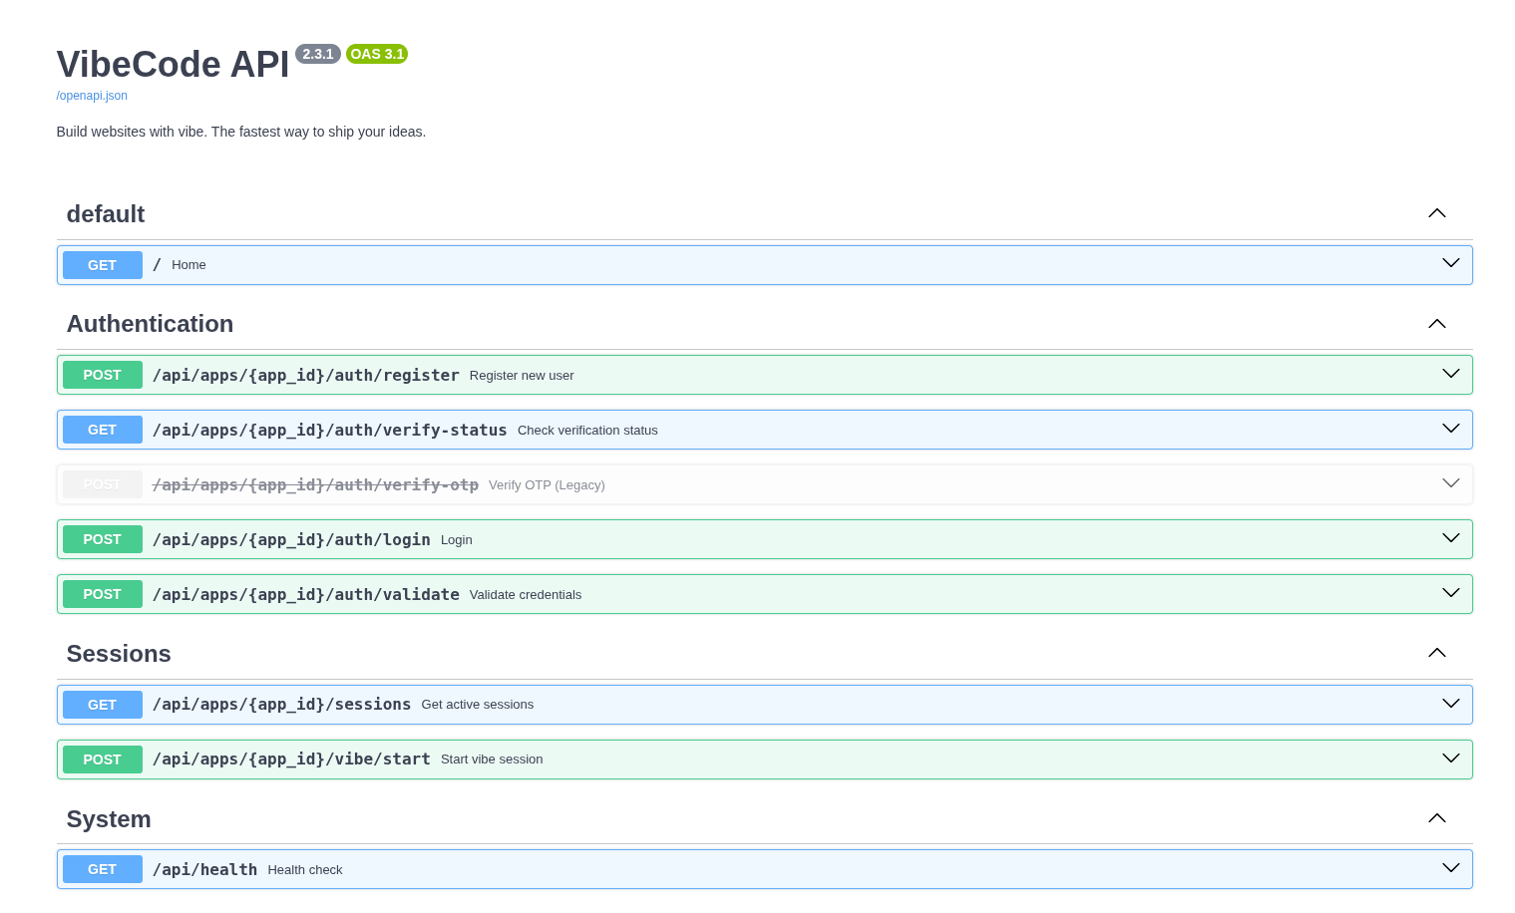This screenshot has width=1515, height=913.
Task: Click the Sessions section heading
Action: pos(118,653)
